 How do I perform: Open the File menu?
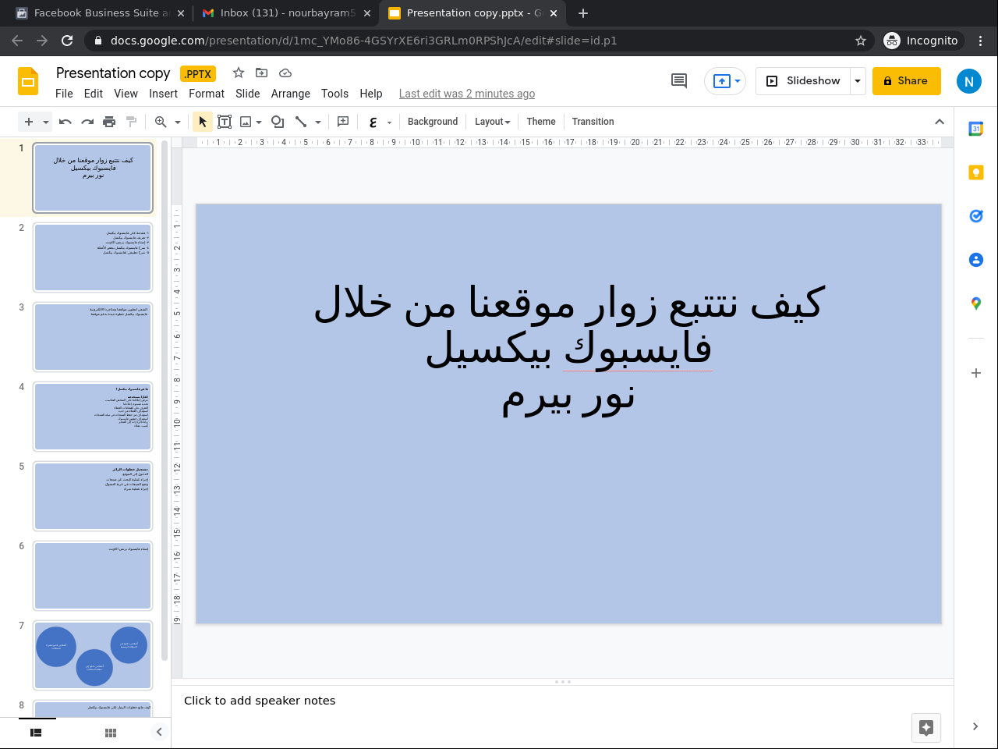[x=64, y=94]
